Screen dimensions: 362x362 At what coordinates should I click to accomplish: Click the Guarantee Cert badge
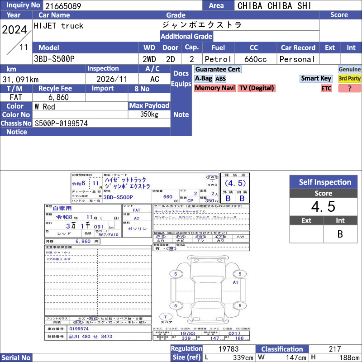tap(218, 69)
